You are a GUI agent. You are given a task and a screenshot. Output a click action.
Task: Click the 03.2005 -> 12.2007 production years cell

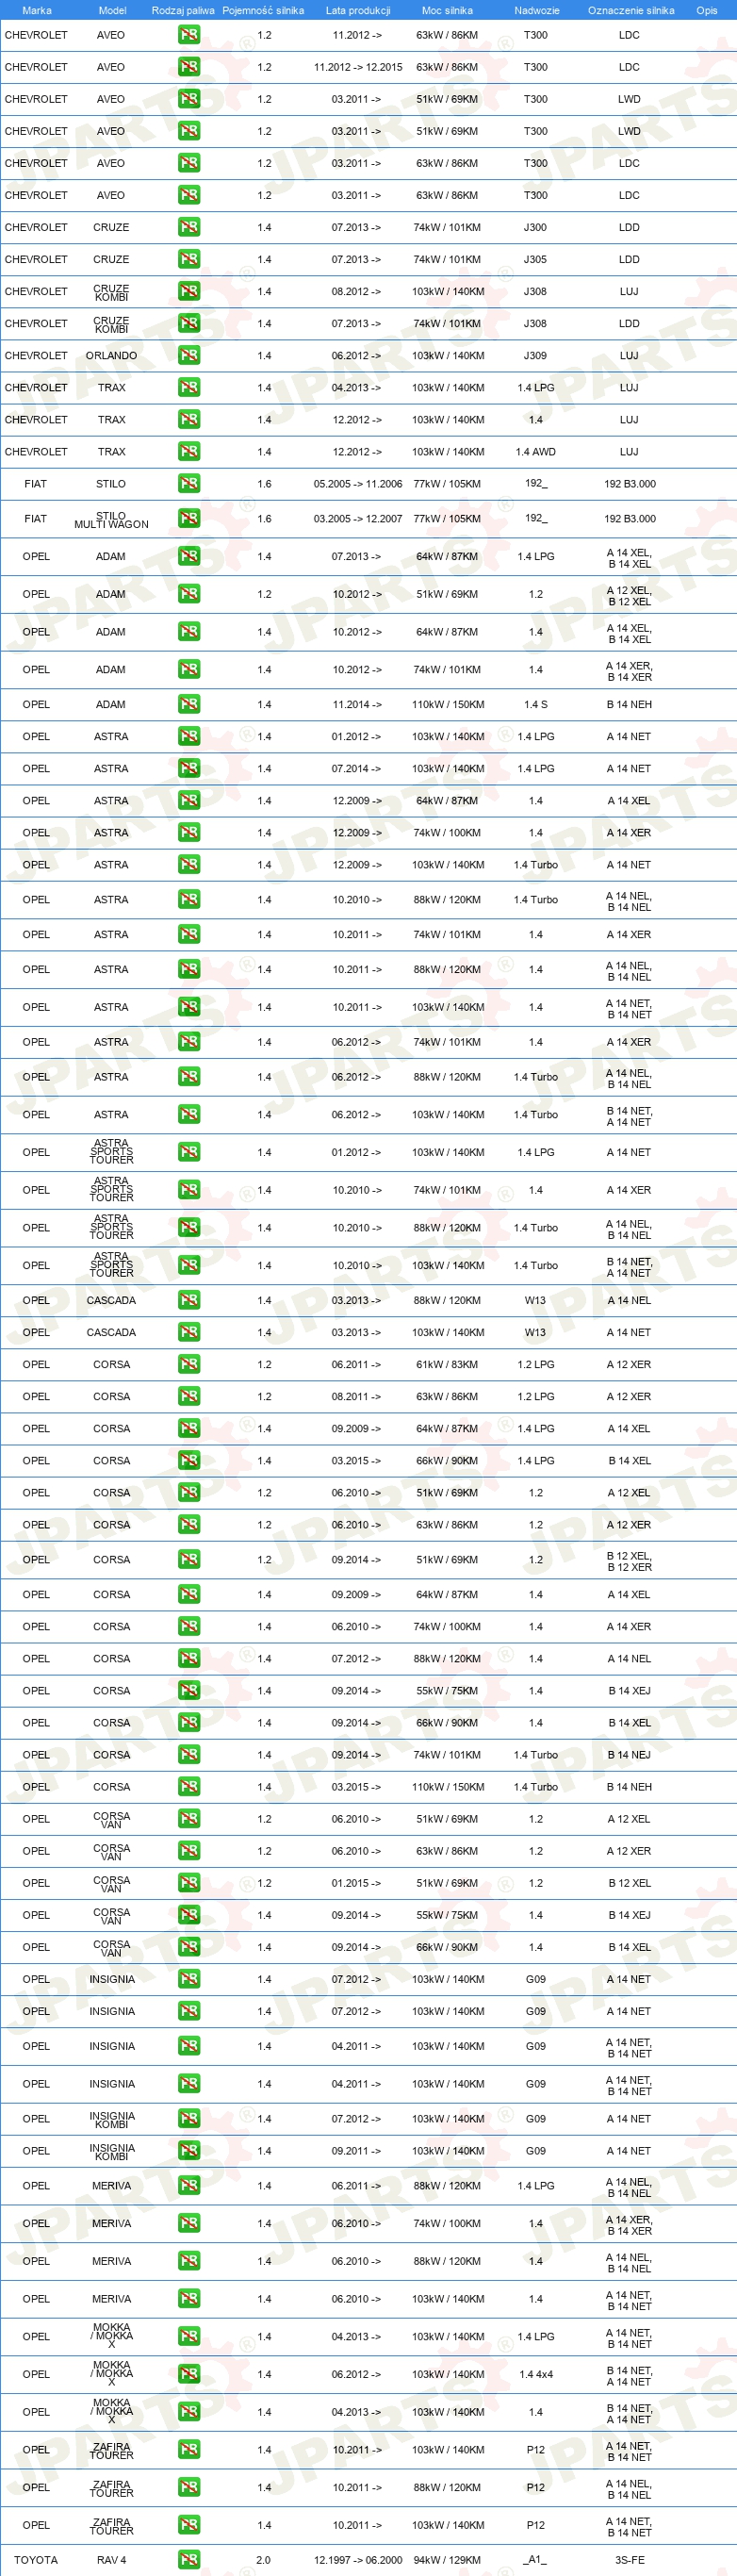click(358, 518)
